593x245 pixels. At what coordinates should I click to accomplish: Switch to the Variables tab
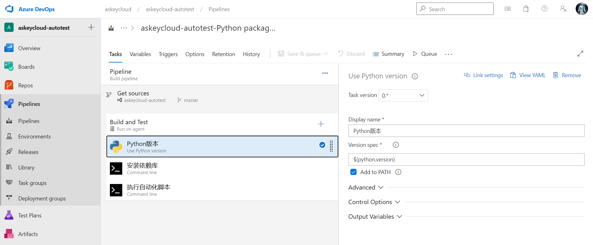[x=140, y=54]
